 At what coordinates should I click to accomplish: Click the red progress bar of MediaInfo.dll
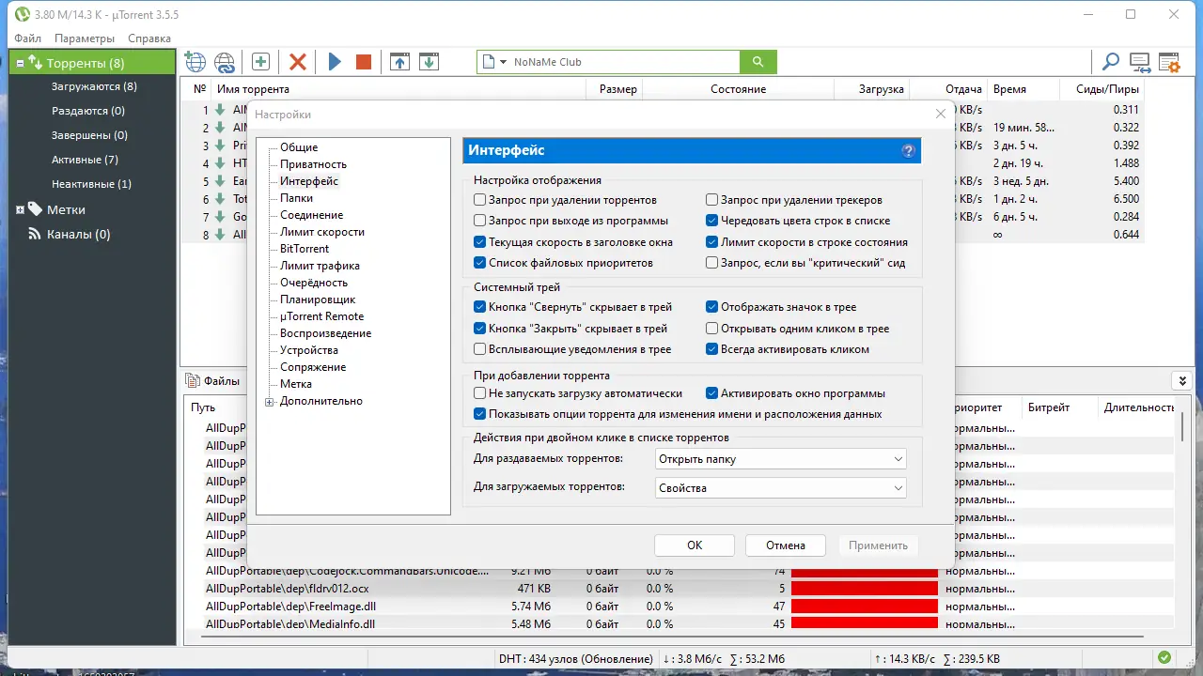click(865, 623)
